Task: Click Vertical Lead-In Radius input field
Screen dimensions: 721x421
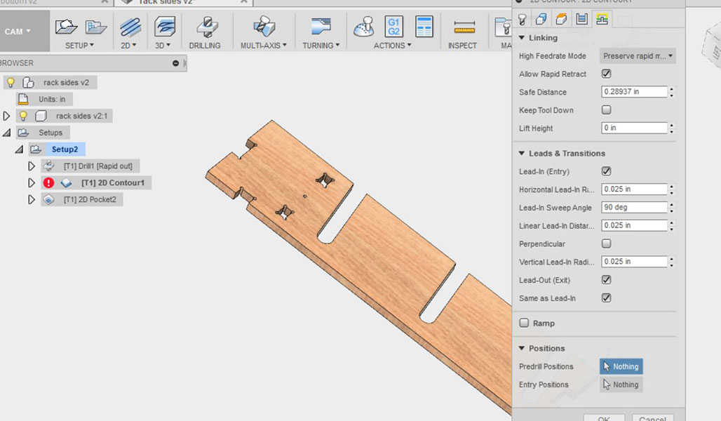Action: pos(634,261)
